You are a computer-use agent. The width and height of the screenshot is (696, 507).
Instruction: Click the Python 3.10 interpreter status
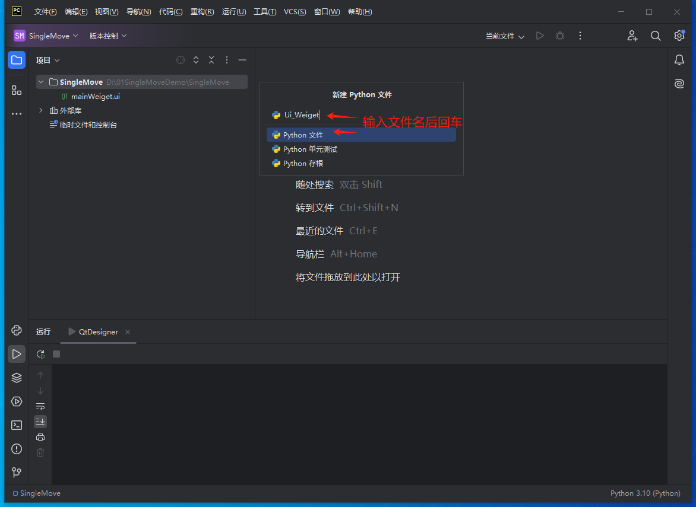tap(645, 493)
